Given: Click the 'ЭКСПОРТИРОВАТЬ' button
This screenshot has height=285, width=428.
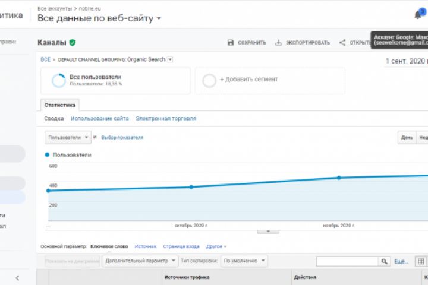Looking at the screenshot, I should [303, 43].
